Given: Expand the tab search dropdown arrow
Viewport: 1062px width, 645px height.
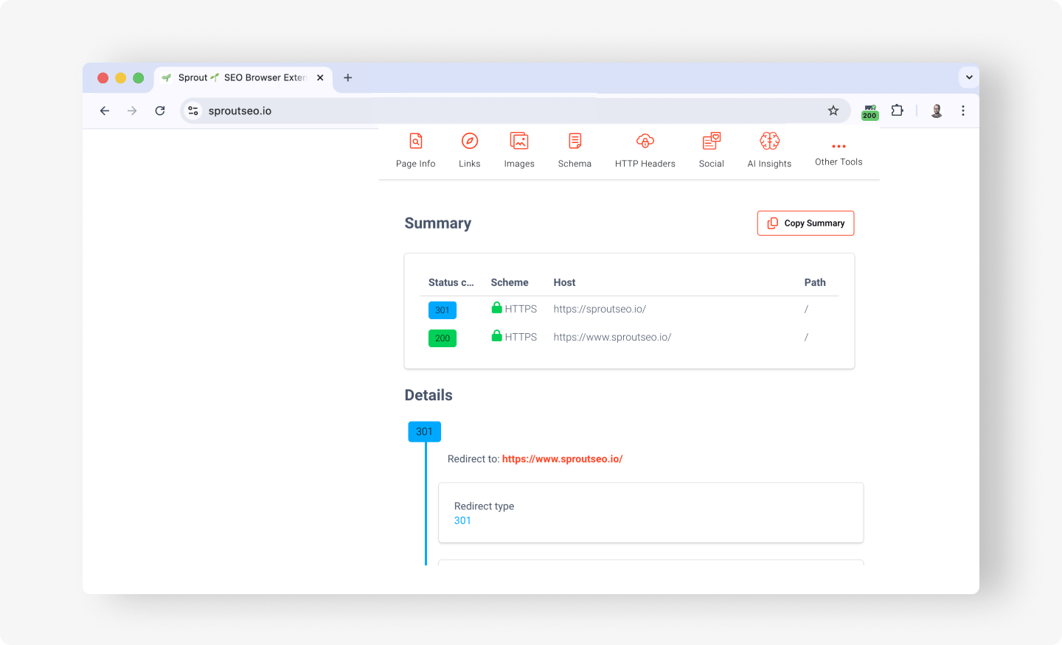Looking at the screenshot, I should (x=969, y=77).
